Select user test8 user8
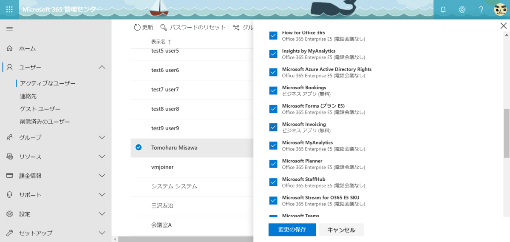 (165, 109)
